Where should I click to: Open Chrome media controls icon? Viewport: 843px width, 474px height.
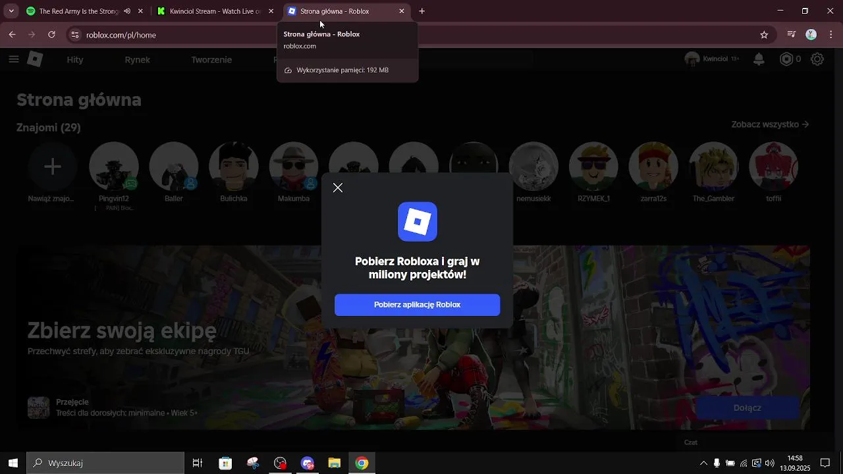[792, 34]
